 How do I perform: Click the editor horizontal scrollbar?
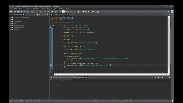pos(111,74)
